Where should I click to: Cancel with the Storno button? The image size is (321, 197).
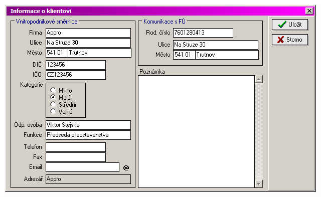click(290, 40)
